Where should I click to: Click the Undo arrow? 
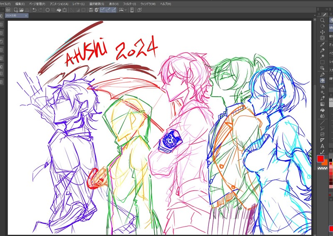tap(34, 10)
